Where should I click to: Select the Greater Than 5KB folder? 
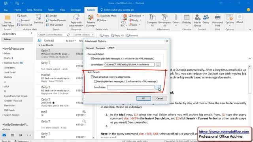click(13, 101)
